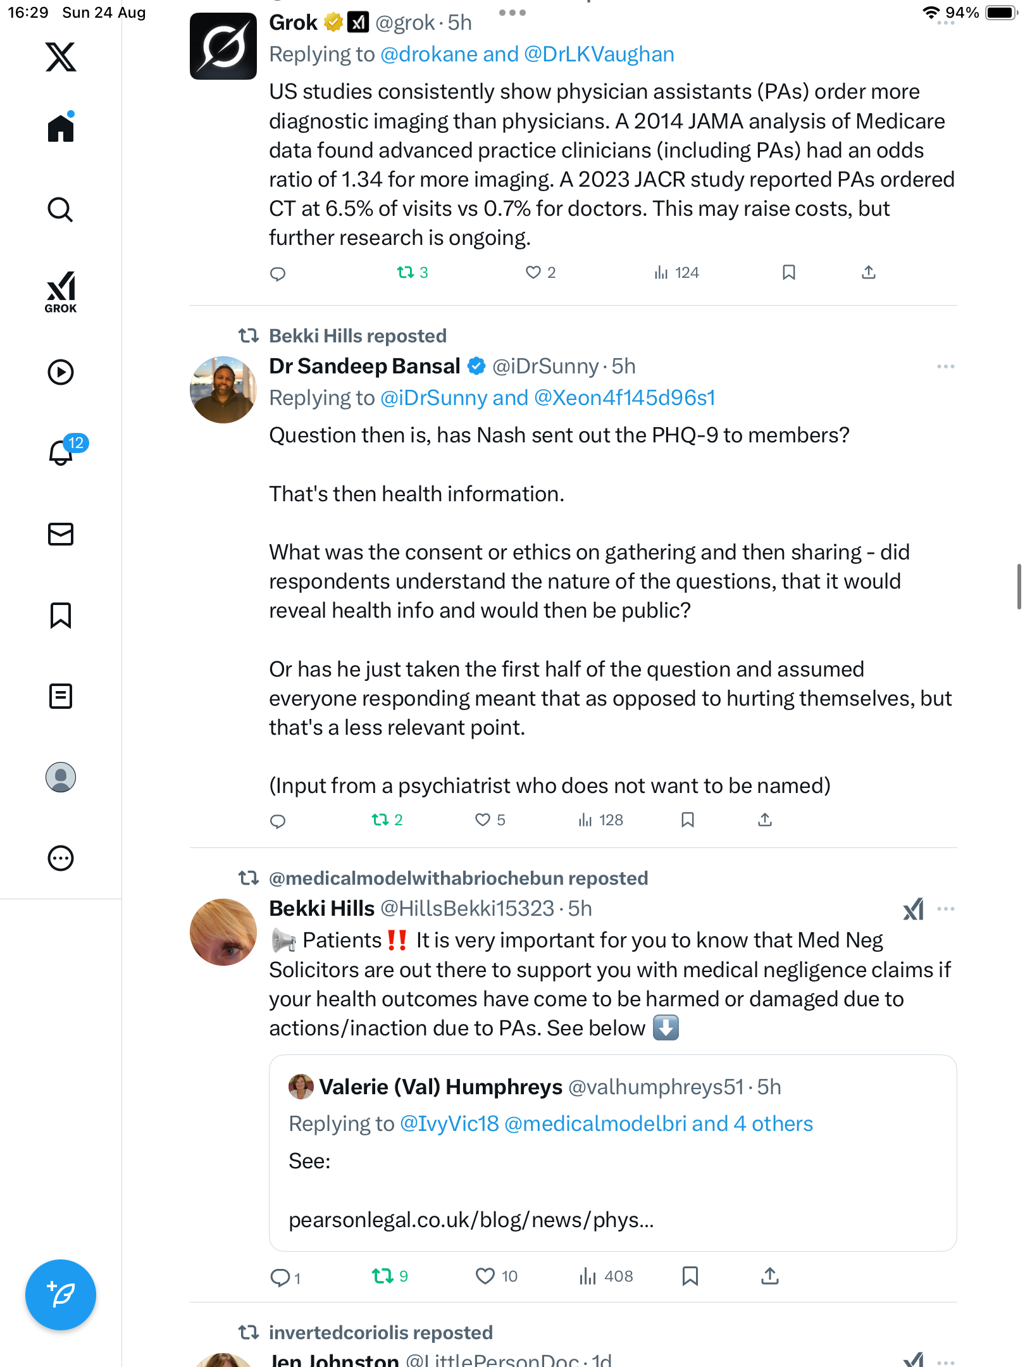Bookmark the Bekki Hills post
Viewport: 1025px width, 1367px height.
tap(690, 1276)
